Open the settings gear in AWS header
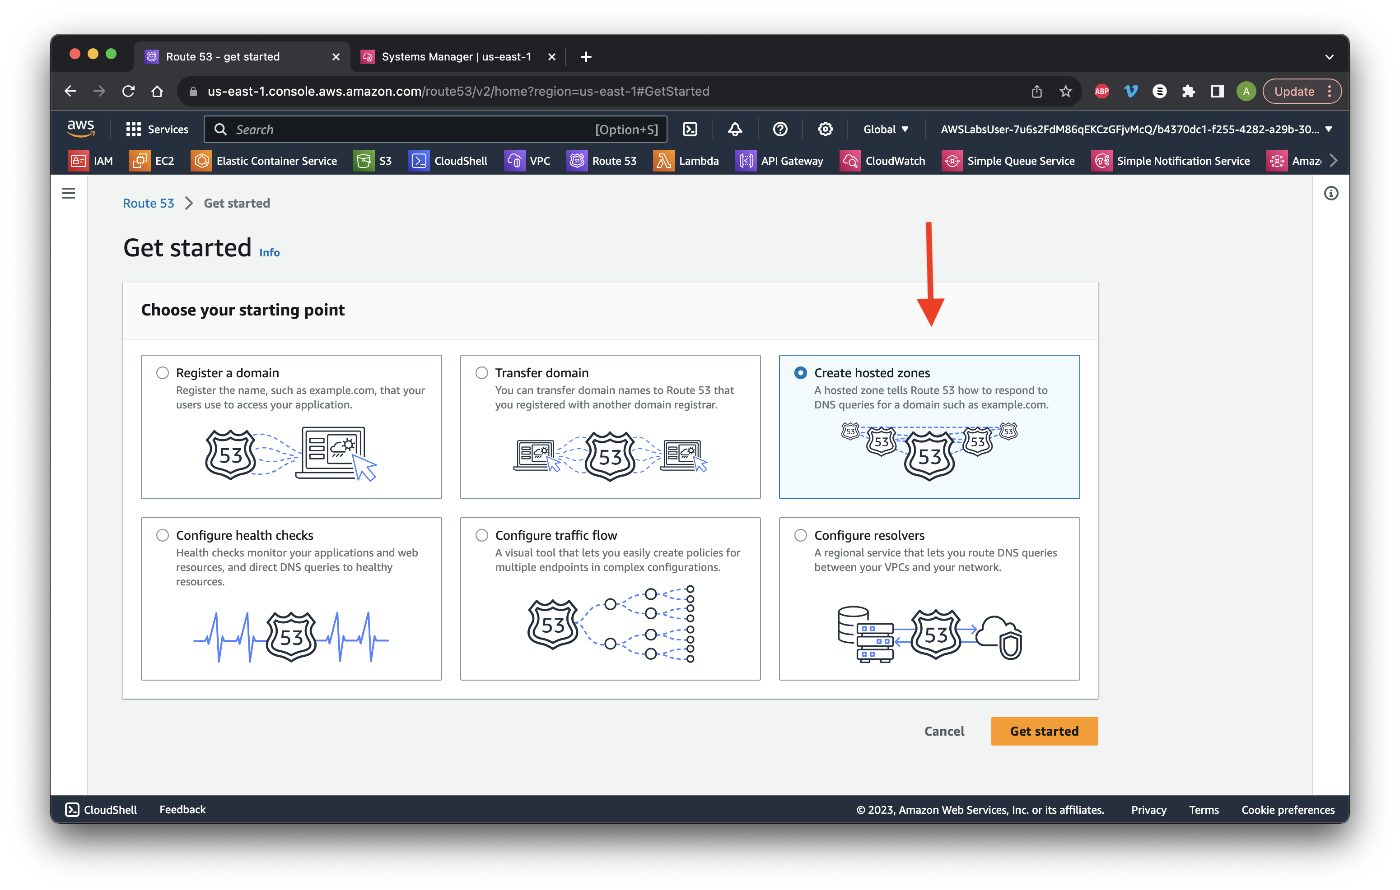The height and width of the screenshot is (890, 1400). click(x=825, y=129)
